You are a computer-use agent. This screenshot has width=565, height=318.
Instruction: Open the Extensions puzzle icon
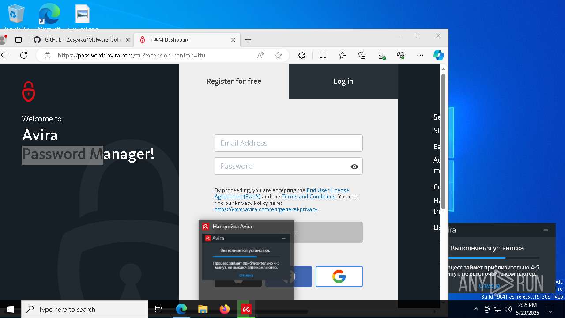point(302,55)
